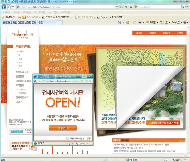Click 한글설치 button in the sidebar

(17, 131)
